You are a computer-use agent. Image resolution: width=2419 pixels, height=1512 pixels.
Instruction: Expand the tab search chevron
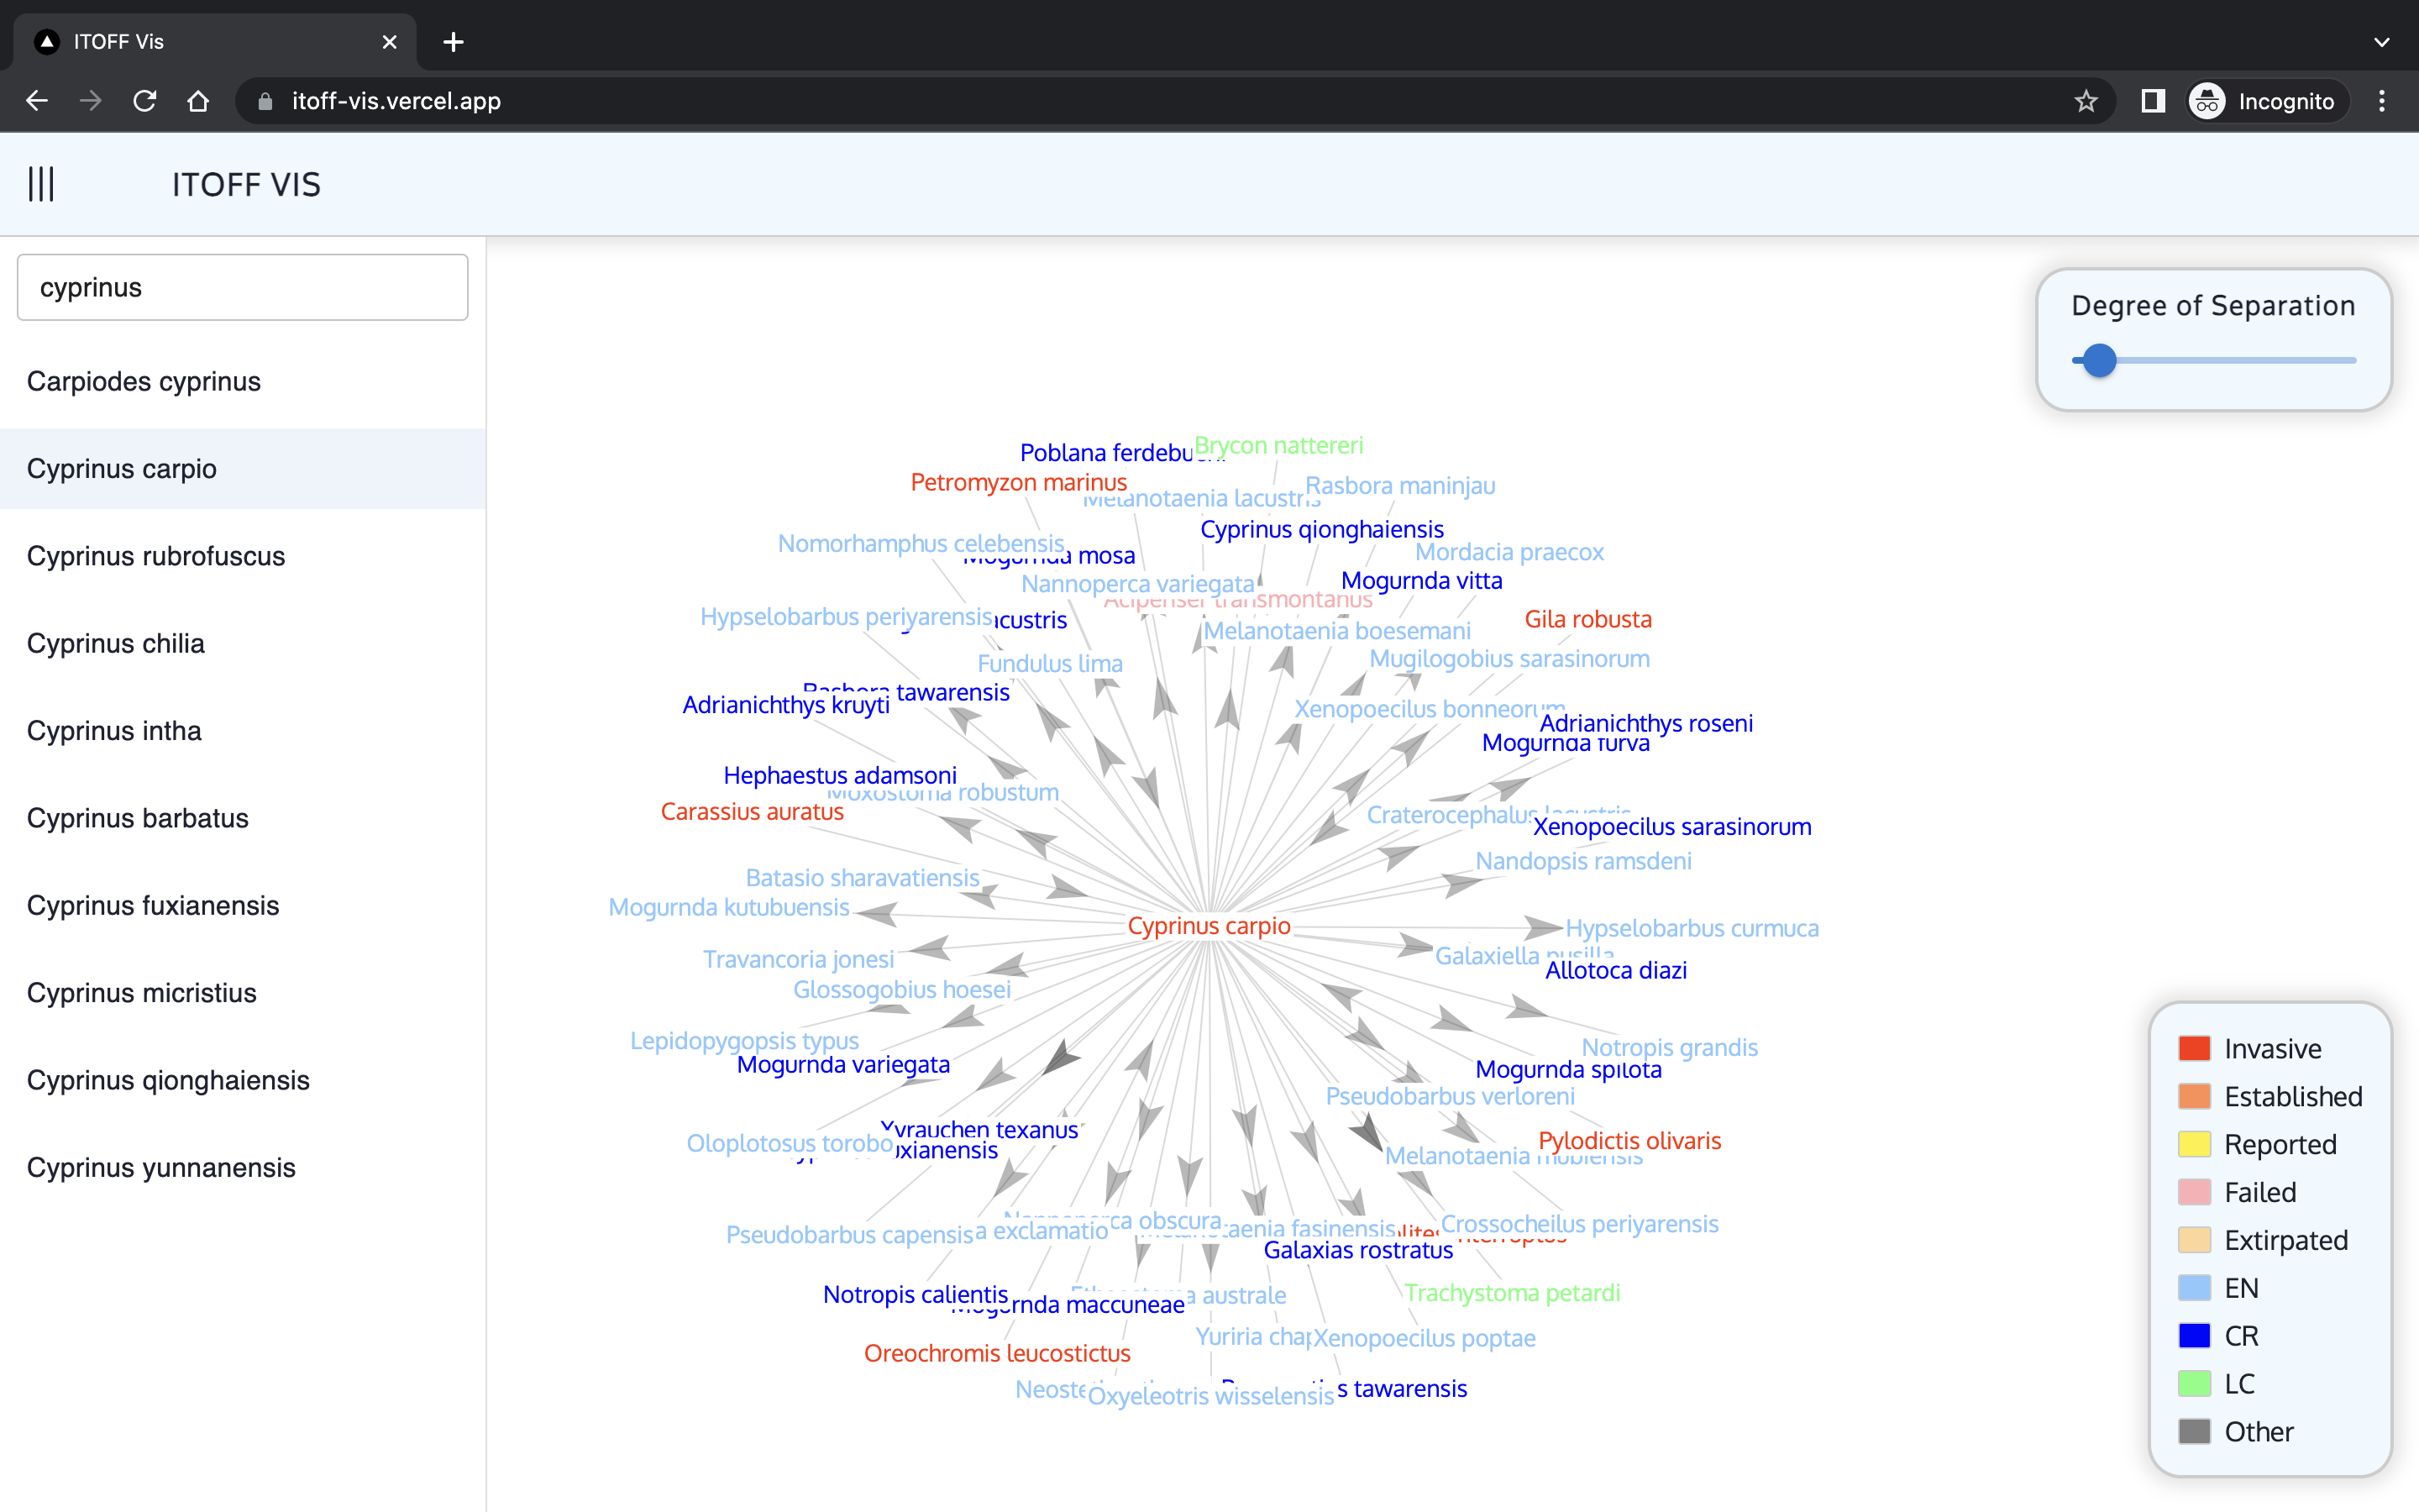click(2382, 42)
